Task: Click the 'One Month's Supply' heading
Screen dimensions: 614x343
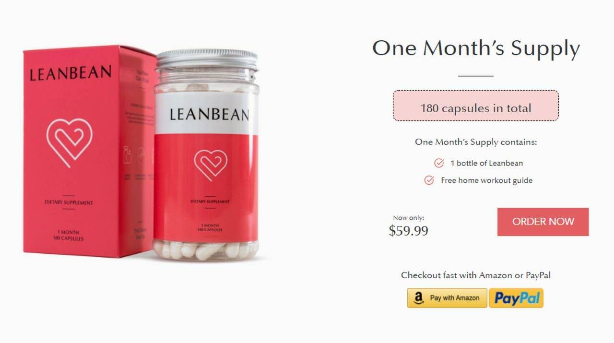Action: (476, 48)
